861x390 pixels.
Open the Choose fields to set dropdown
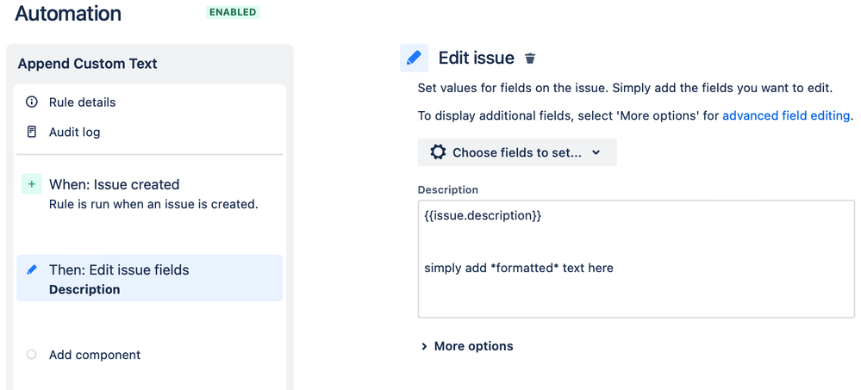click(x=517, y=152)
